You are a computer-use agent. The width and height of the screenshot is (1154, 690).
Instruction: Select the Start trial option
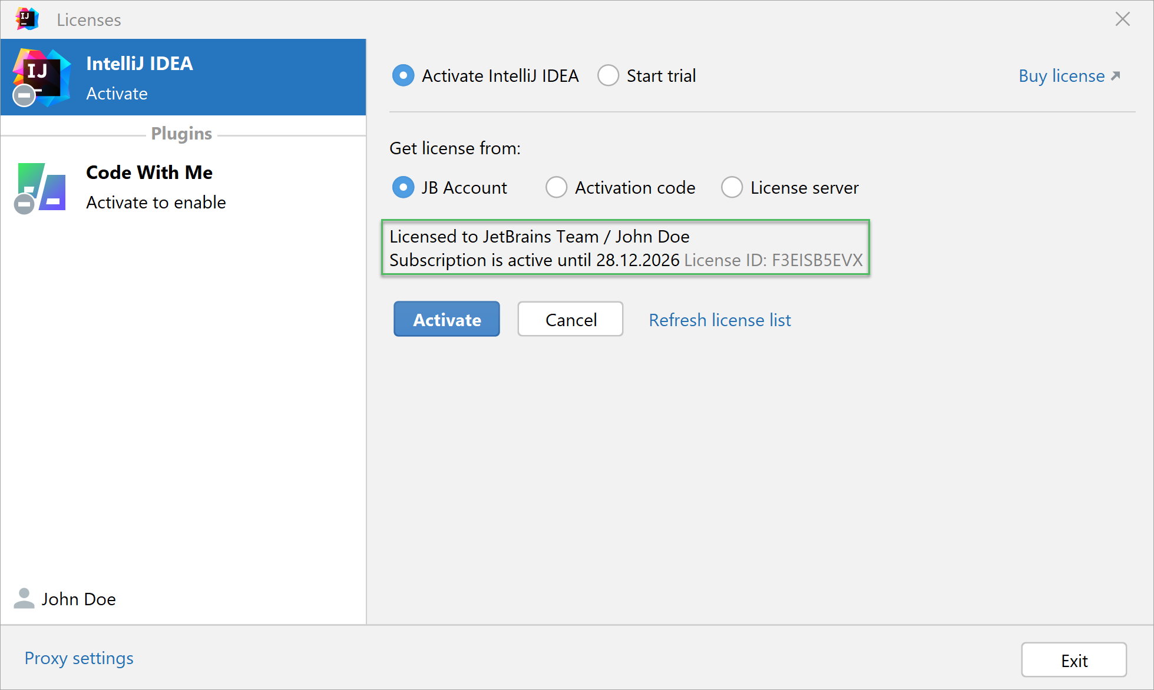(608, 75)
